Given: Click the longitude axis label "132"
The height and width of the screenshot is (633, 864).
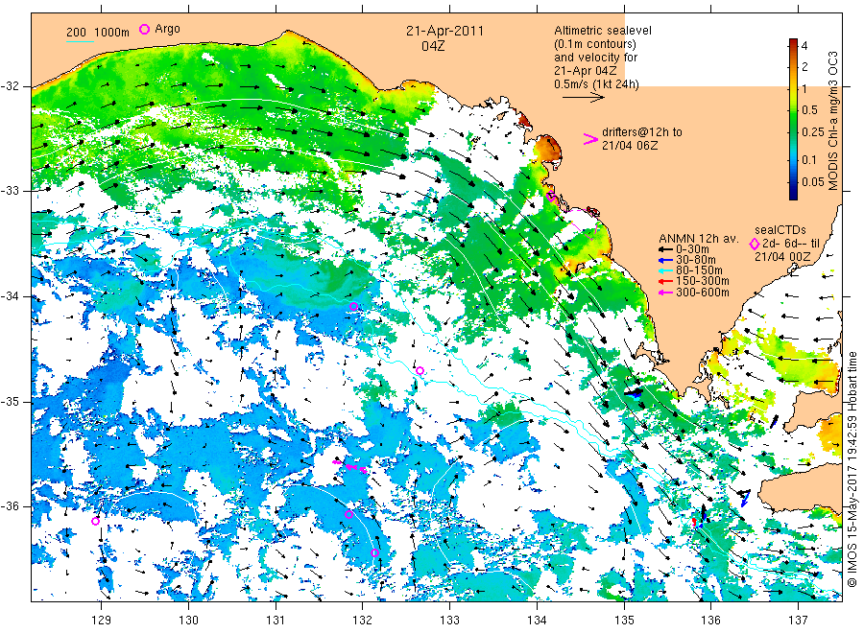Looking at the screenshot, I should pos(363,621).
